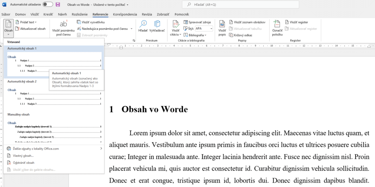Switch to the Revízia tab
The image size is (375, 187).
(x=146, y=14)
